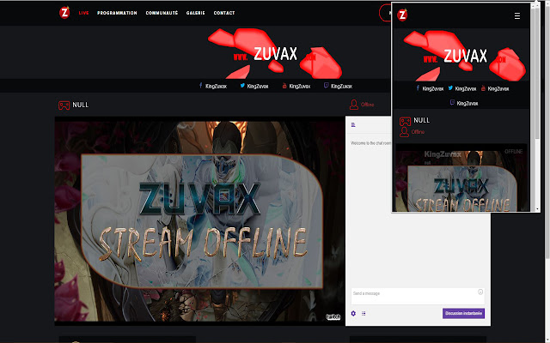Screen dimensions: 550x343
Task: Go to the Programmation page
Action: click(x=117, y=13)
